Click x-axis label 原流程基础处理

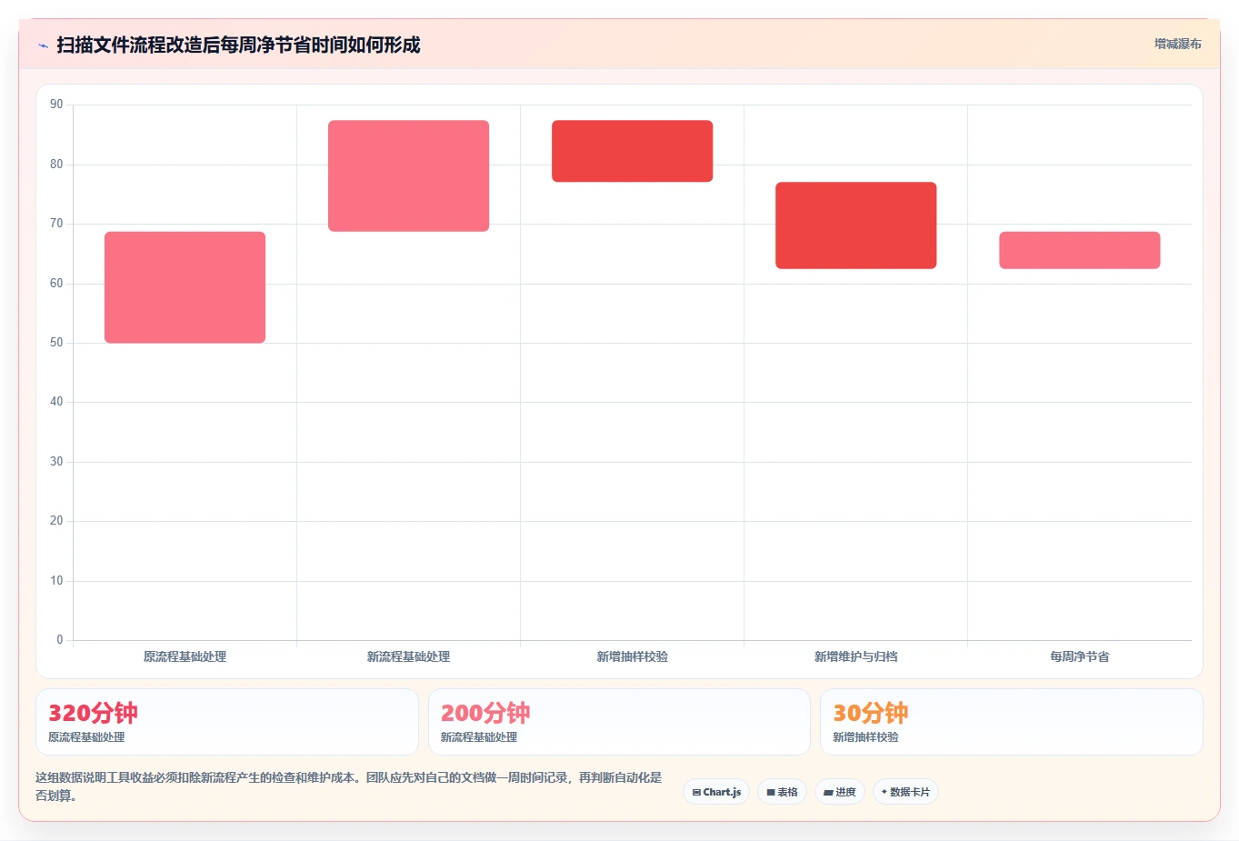[185, 656]
